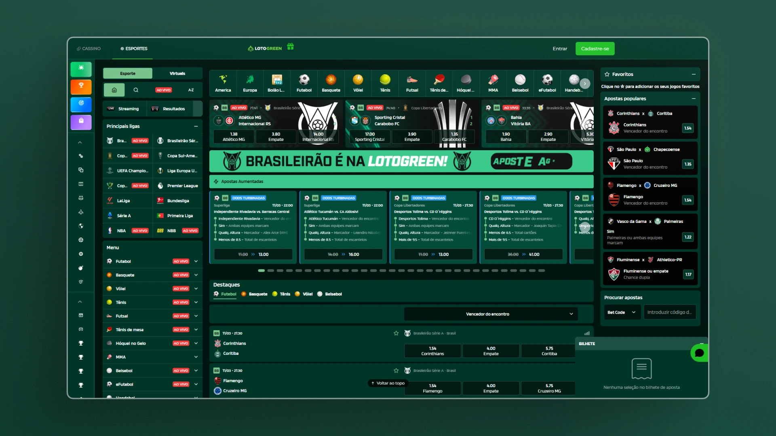This screenshot has width=776, height=436.
Task: Switch to the Virtuals tab
Action: 177,73
